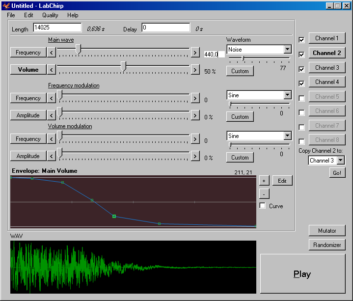Click the minus button to remove envelope point
This screenshot has width=353, height=301.
click(x=264, y=193)
